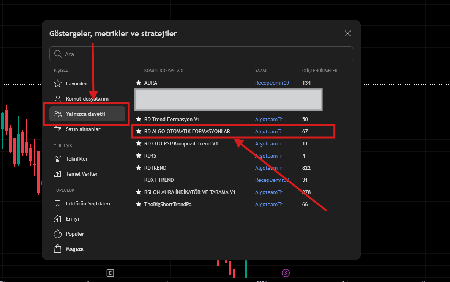Click the Yalnızca davetli people icon
This screenshot has width=450, height=282.
pos(58,114)
